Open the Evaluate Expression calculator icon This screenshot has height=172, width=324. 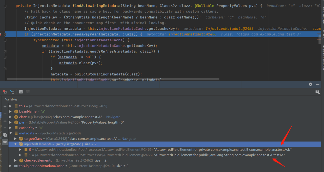pyautogui.click(x=21, y=92)
